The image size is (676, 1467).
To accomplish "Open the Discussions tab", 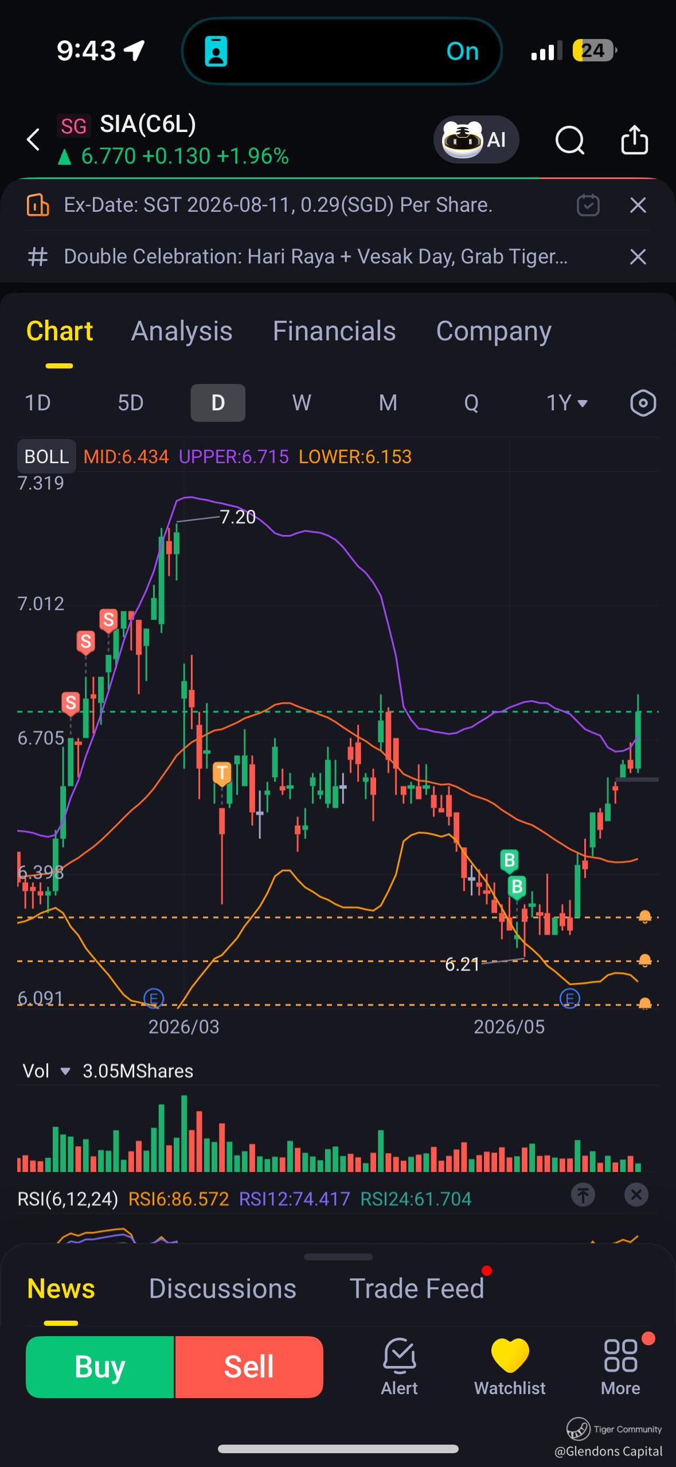I will click(222, 1289).
